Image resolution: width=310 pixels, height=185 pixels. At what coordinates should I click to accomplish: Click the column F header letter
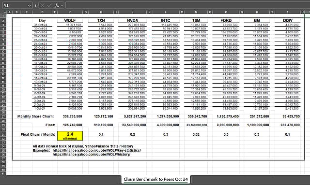pos(70,12)
